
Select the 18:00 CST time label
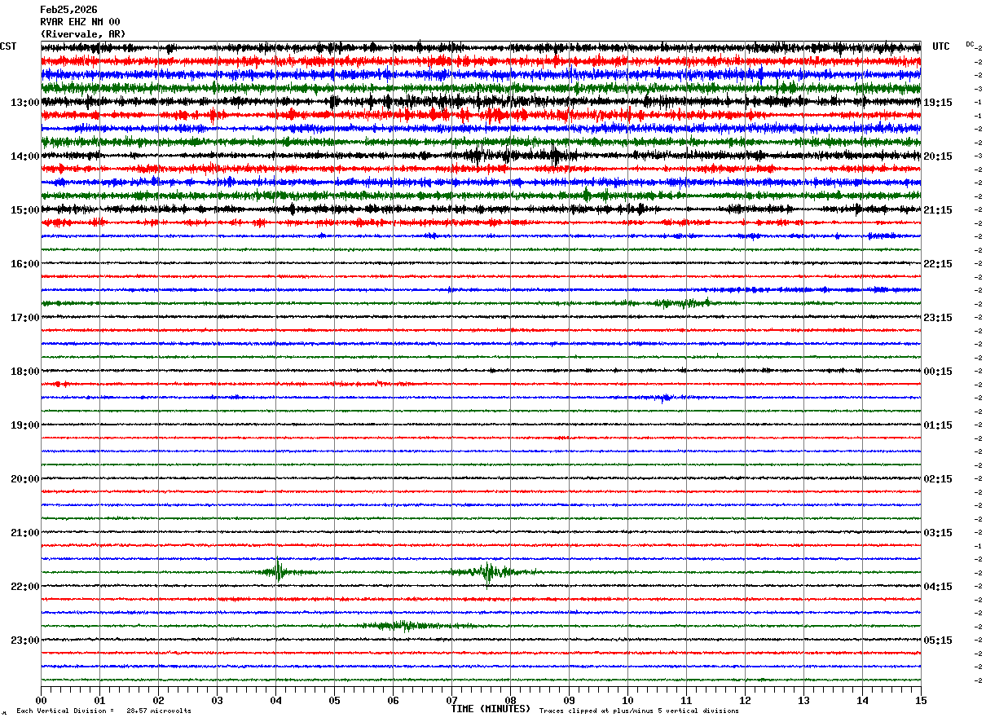(25, 372)
